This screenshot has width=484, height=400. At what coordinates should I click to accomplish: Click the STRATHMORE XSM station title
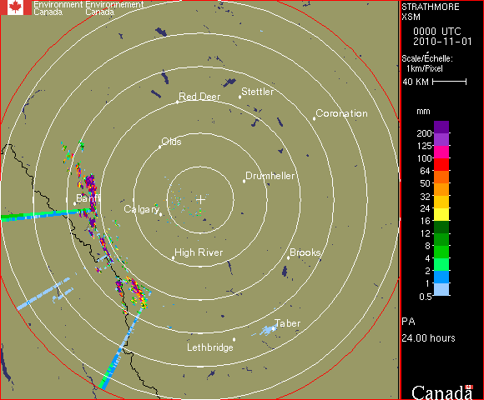click(x=431, y=12)
